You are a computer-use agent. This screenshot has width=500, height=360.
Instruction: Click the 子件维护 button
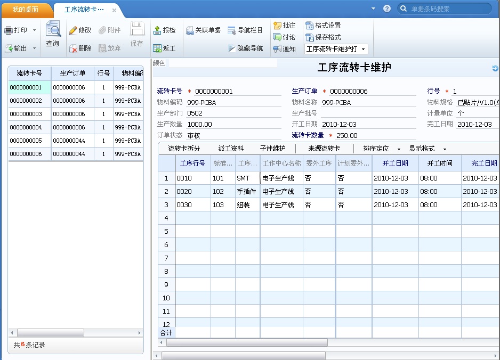pos(272,149)
